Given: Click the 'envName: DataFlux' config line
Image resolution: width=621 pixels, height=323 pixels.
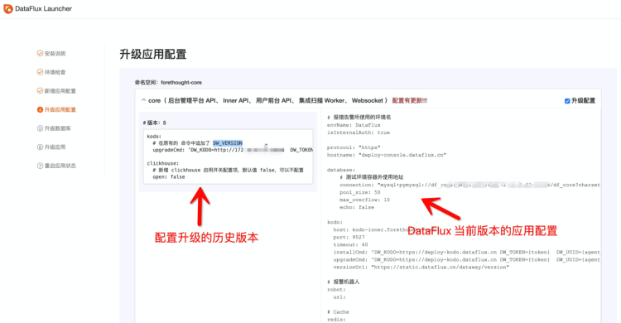Looking at the screenshot, I should (x=354, y=125).
